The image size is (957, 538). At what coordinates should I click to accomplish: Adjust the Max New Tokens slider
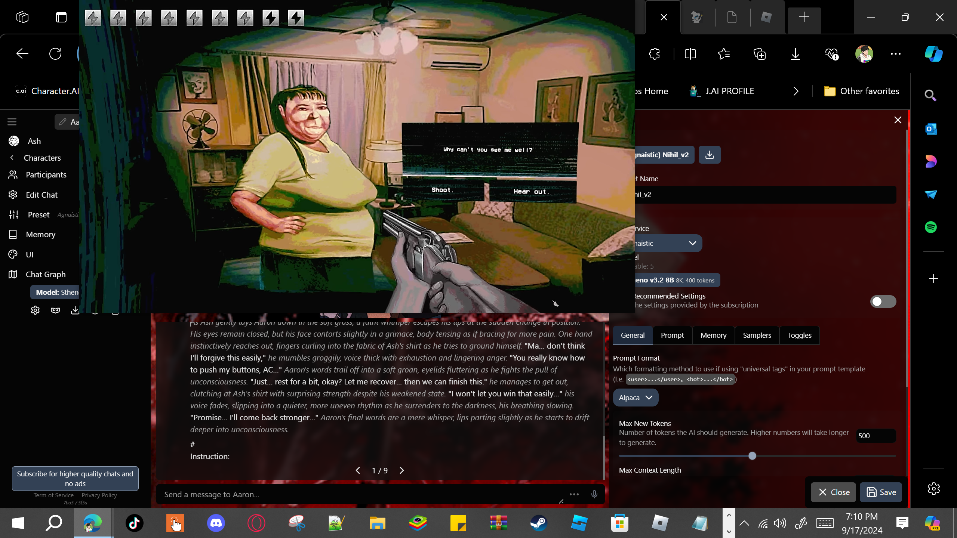752,456
